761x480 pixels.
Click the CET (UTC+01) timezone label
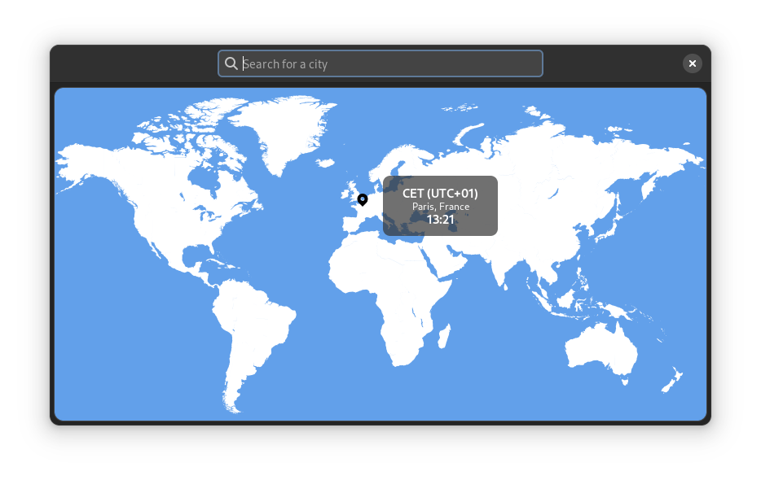(440, 194)
